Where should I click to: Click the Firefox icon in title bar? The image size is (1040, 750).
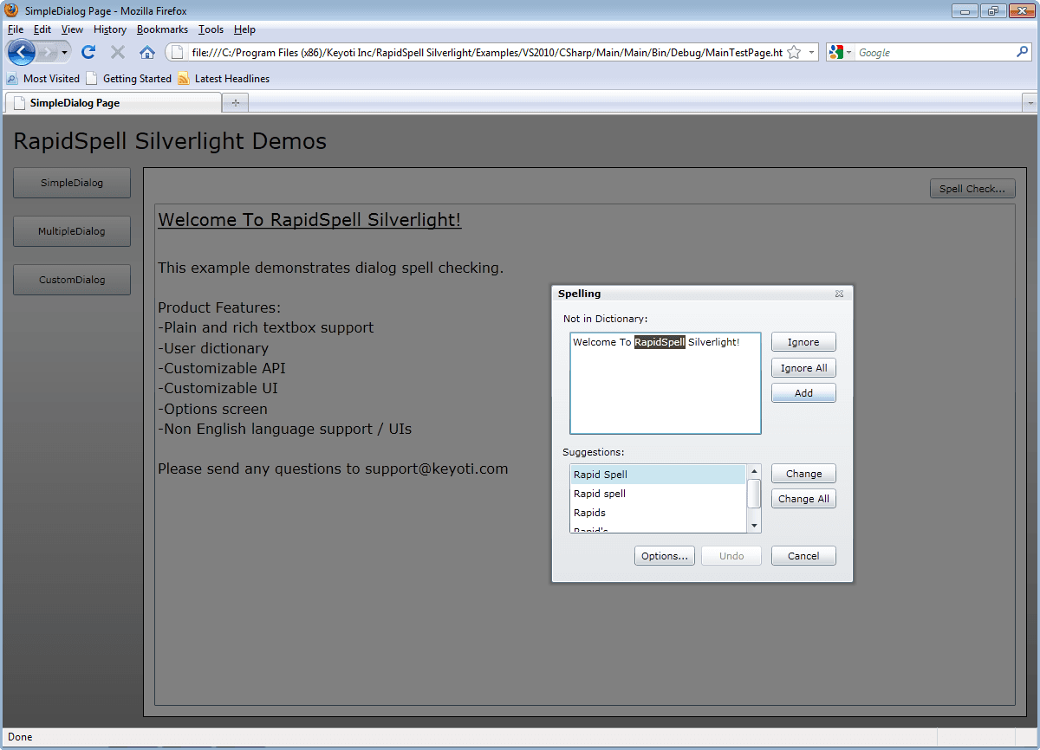click(x=12, y=10)
